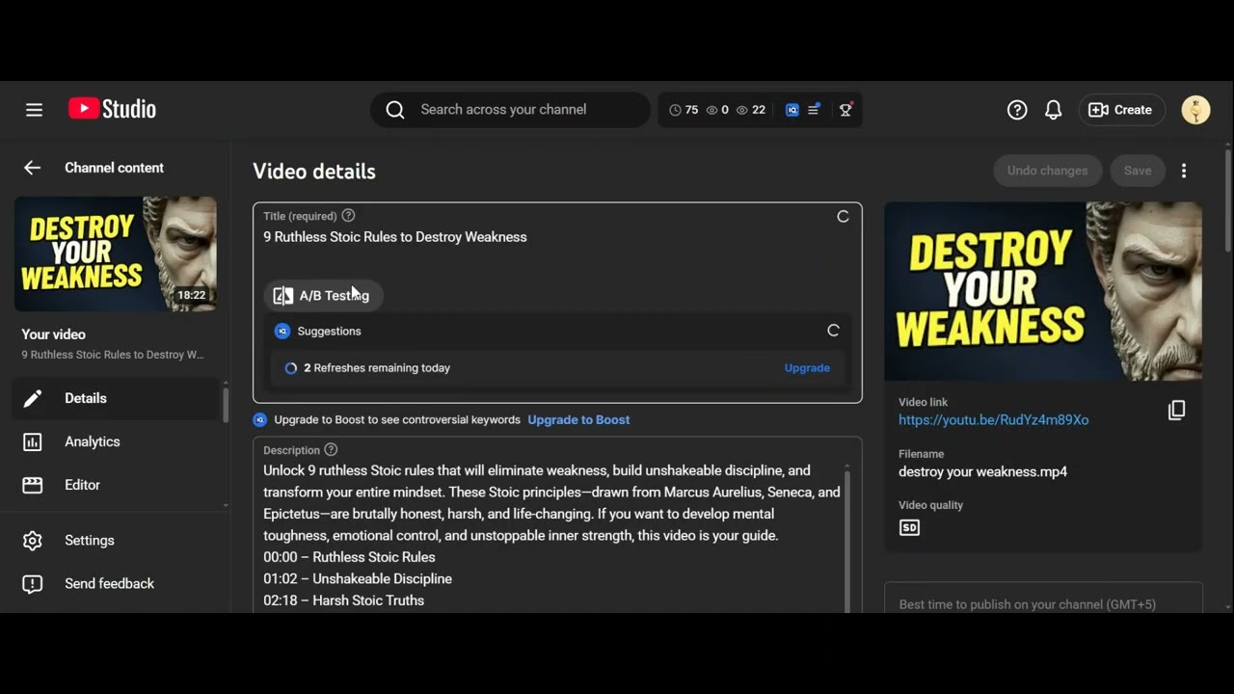Click the vidIQ icon beside Suggestions

coord(282,331)
